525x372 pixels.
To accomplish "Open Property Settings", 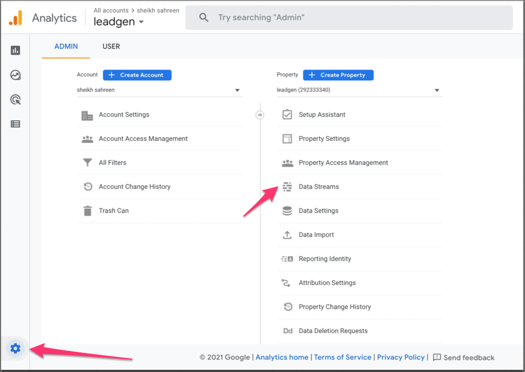I will click(359, 139).
